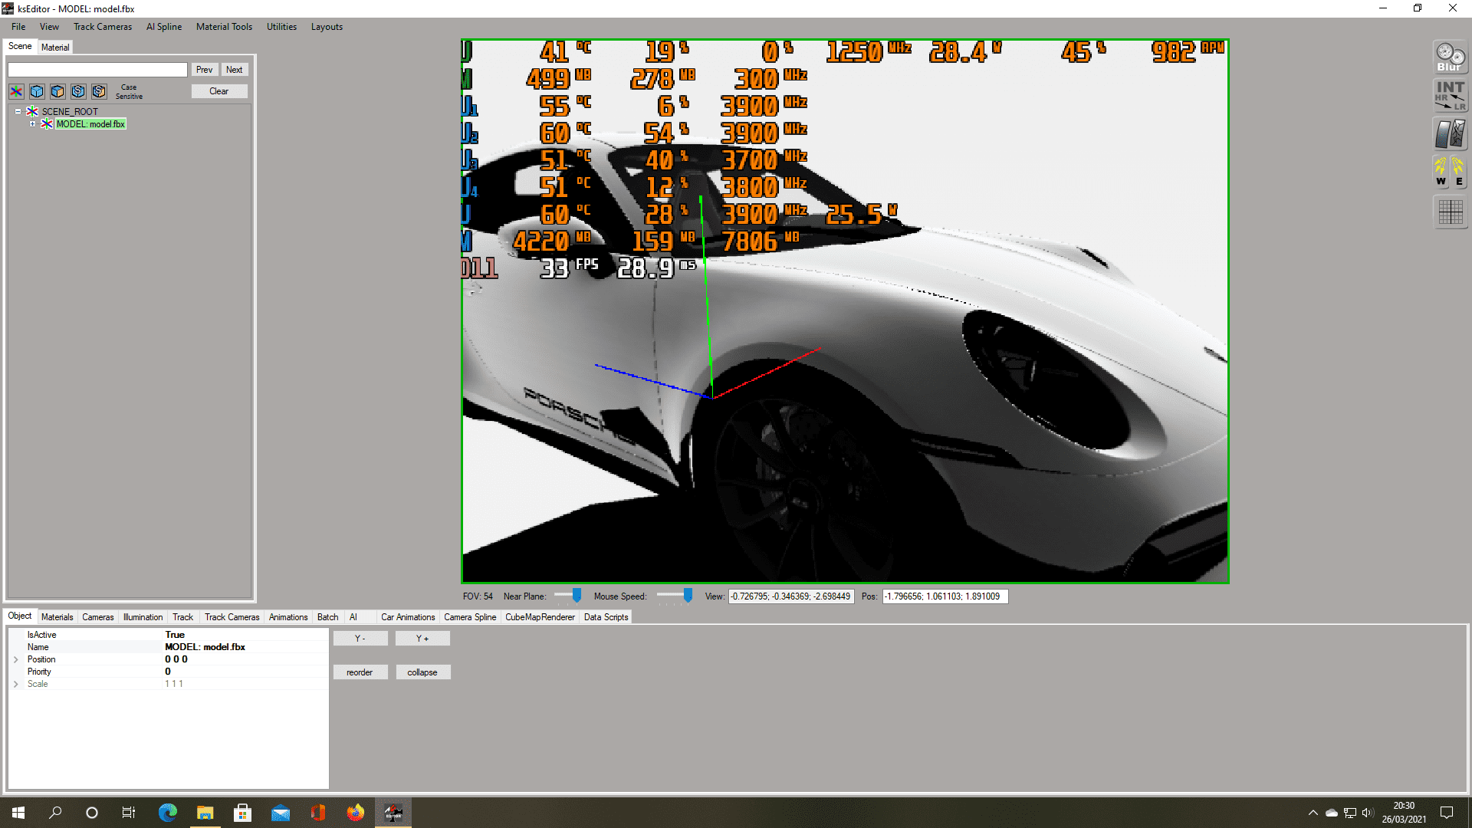Click the blue-orange cube filter icon

[x=58, y=91]
